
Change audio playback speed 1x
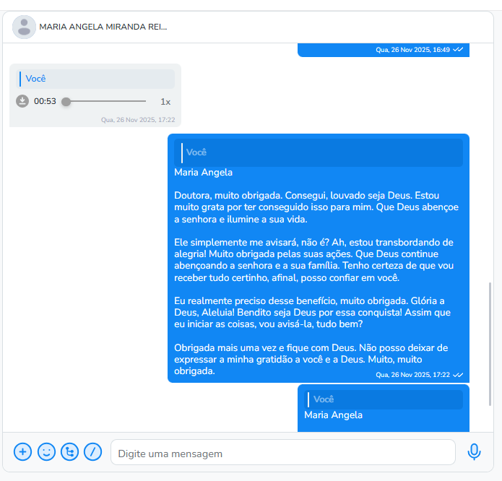pyautogui.click(x=165, y=102)
